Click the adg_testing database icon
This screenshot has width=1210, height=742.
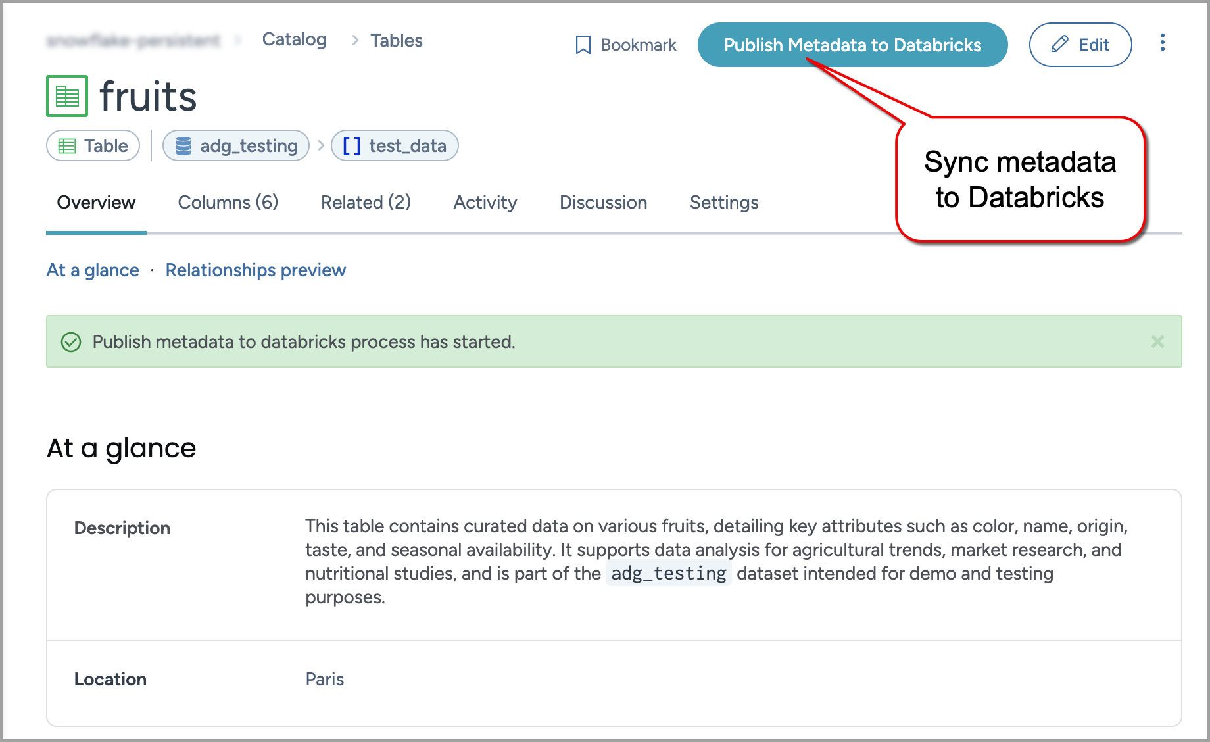pos(183,146)
